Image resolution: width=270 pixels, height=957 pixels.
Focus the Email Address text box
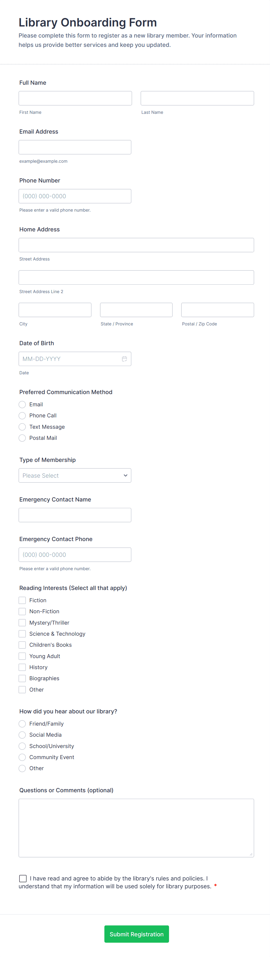pos(75,147)
